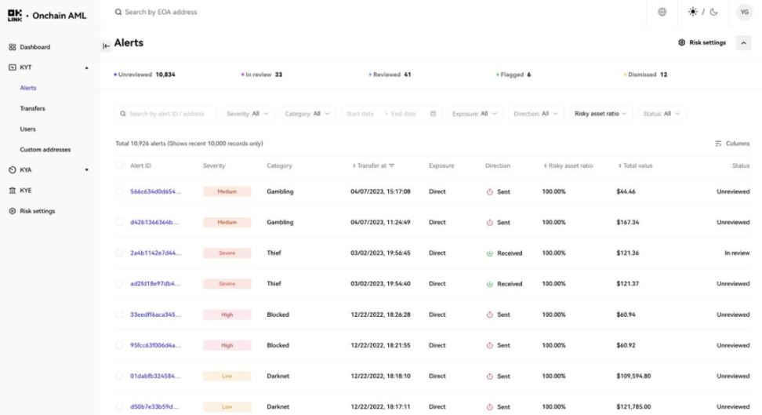Check the box for alert 2a4b1142e7d44
The width and height of the screenshot is (762, 415).
tap(119, 253)
